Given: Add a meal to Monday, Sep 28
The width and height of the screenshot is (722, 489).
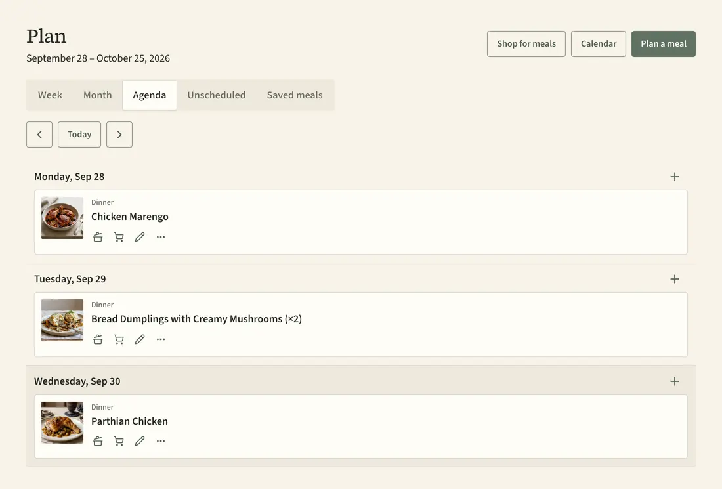Looking at the screenshot, I should click(675, 177).
